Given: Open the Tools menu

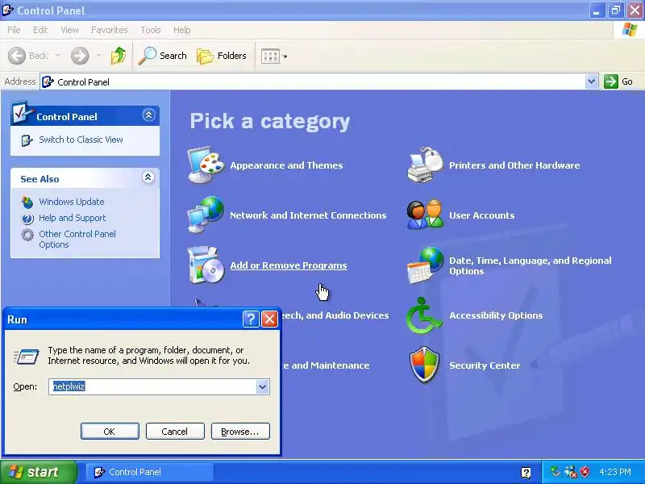Looking at the screenshot, I should point(151,30).
